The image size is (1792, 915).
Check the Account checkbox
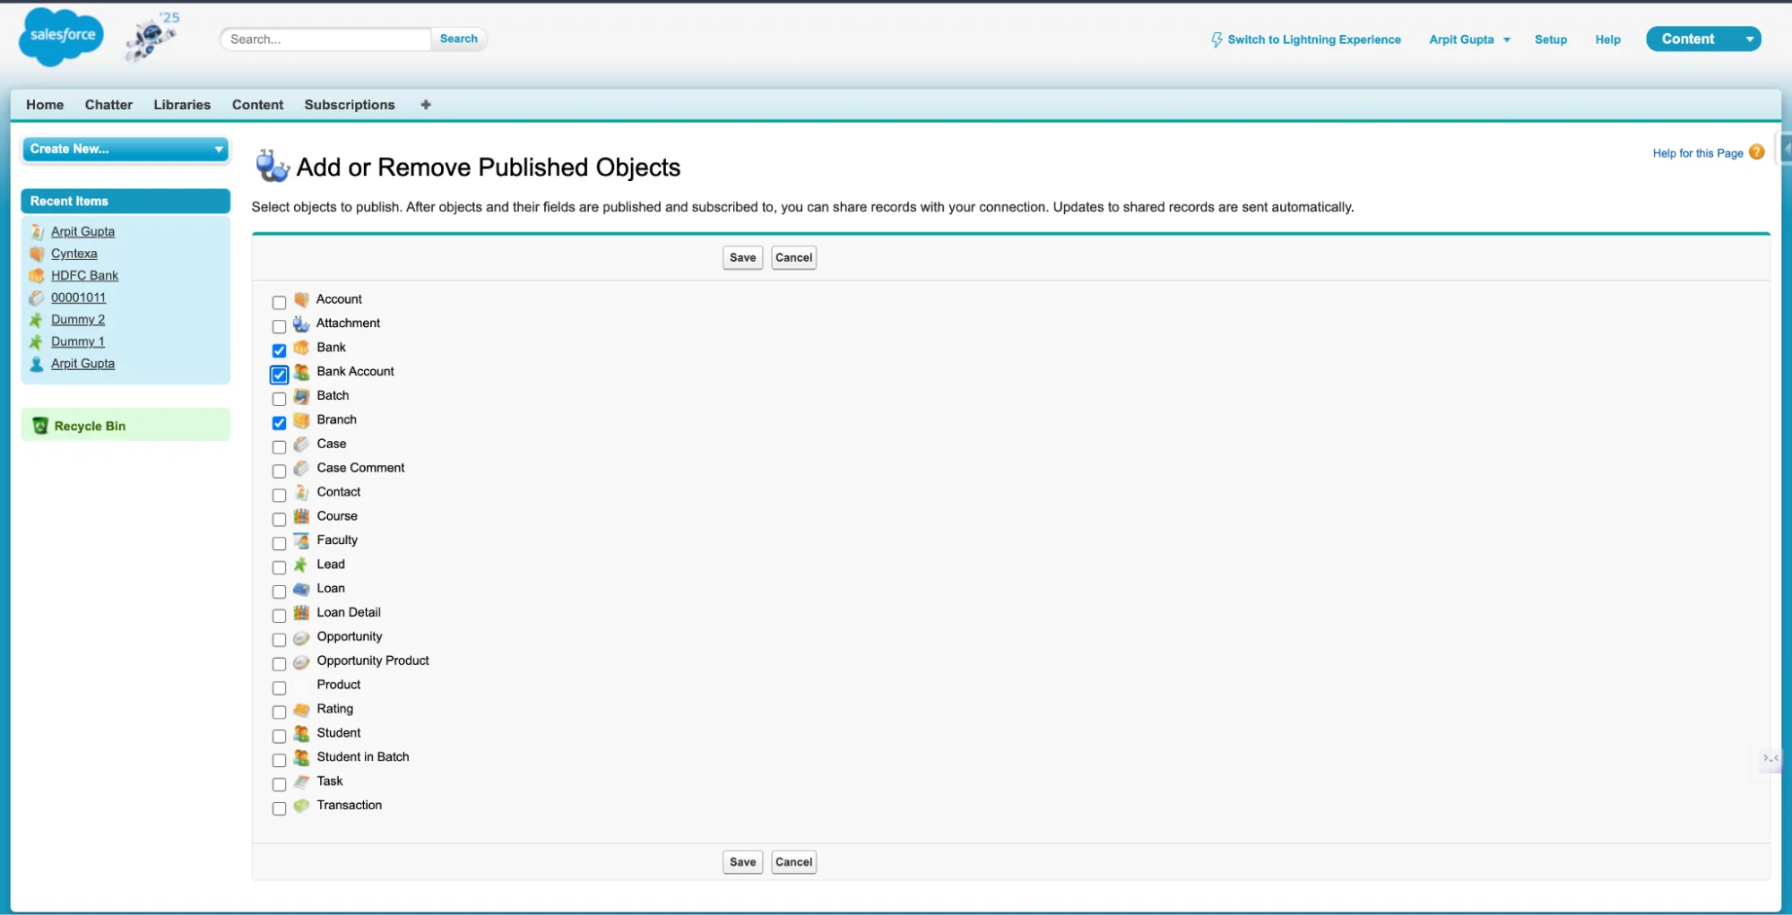(x=279, y=303)
